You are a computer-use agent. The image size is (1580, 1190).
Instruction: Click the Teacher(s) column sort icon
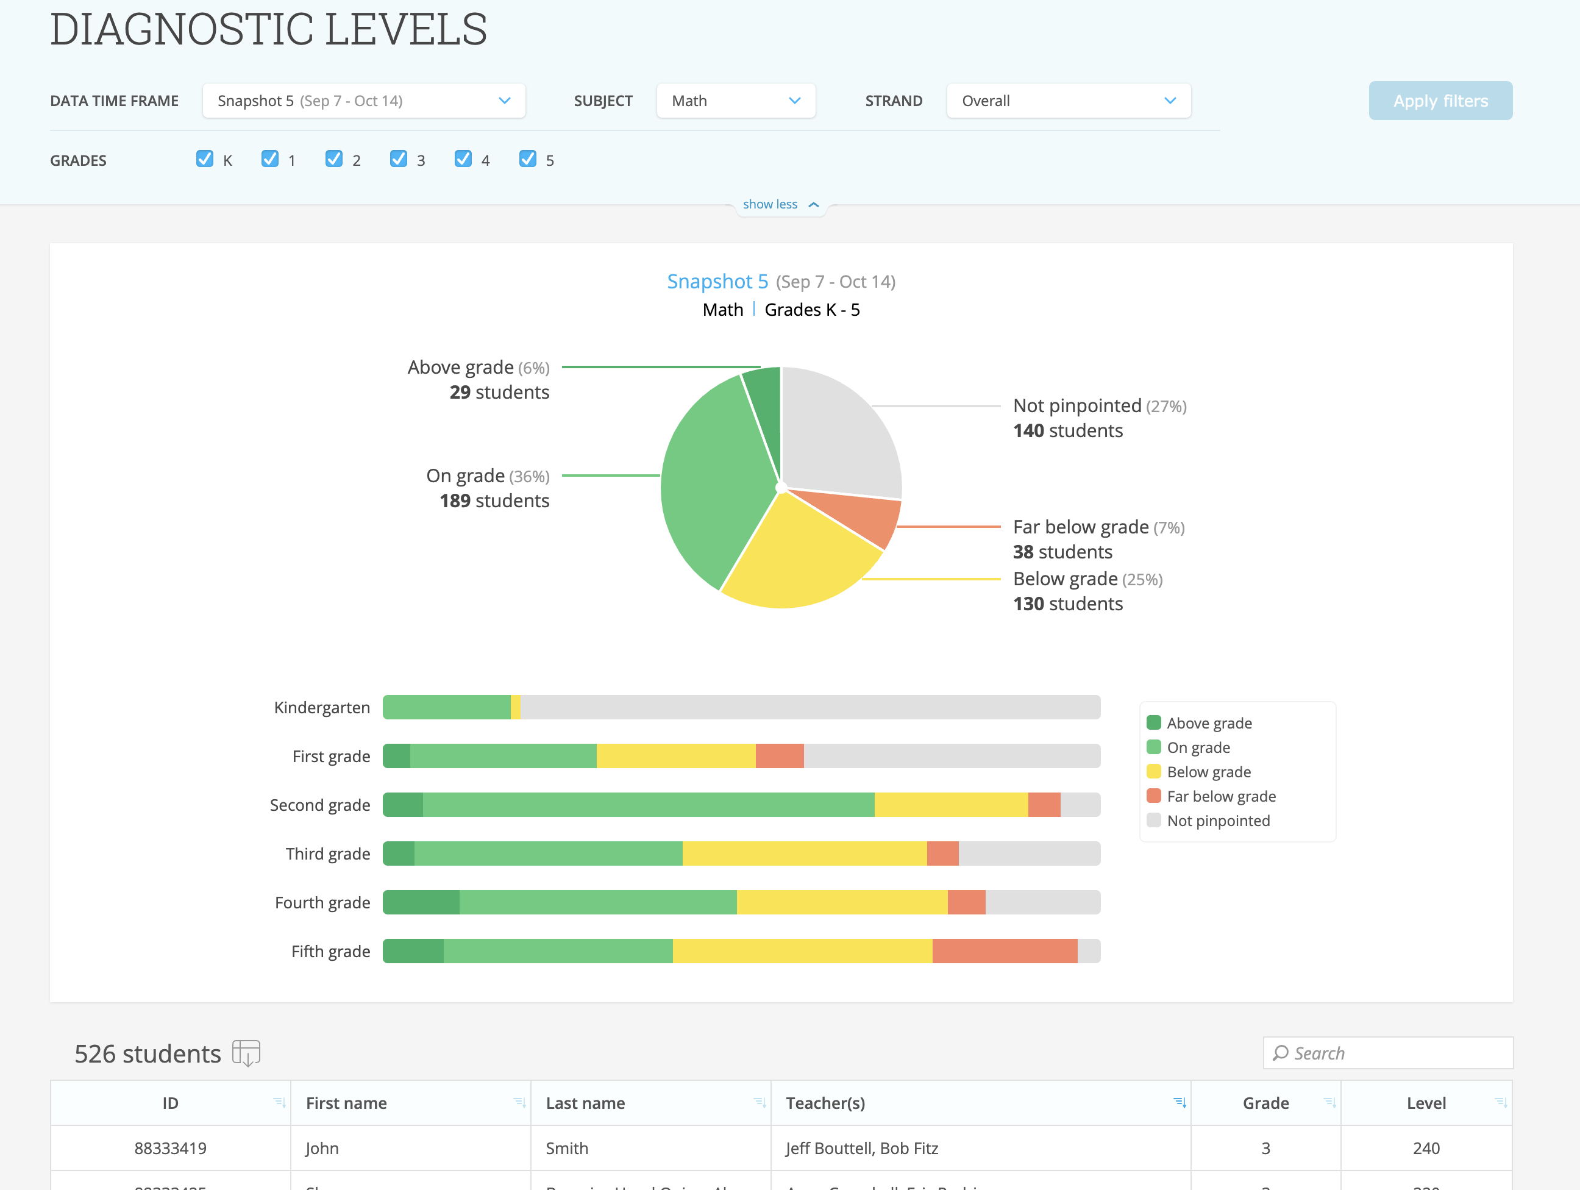1180,1102
